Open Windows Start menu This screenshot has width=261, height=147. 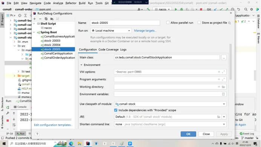pyautogui.click(x=4, y=144)
